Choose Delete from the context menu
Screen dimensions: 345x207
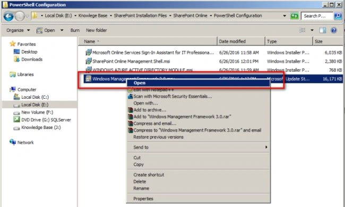[x=199, y=182]
